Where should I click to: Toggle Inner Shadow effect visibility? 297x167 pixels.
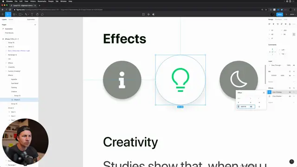pos(290,92)
